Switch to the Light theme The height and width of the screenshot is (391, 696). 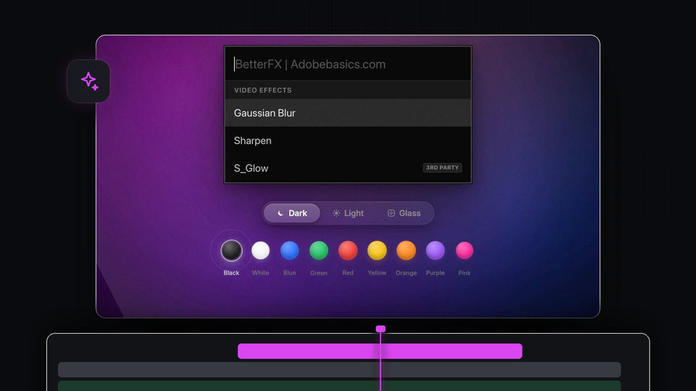pos(348,213)
